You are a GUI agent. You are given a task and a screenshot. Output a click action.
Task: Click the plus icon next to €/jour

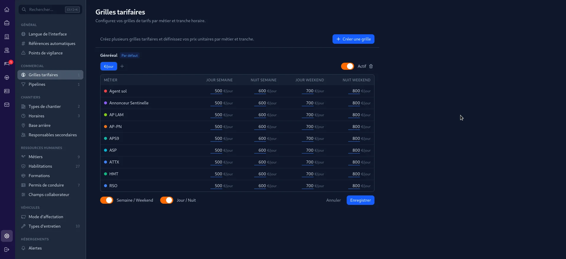122,66
